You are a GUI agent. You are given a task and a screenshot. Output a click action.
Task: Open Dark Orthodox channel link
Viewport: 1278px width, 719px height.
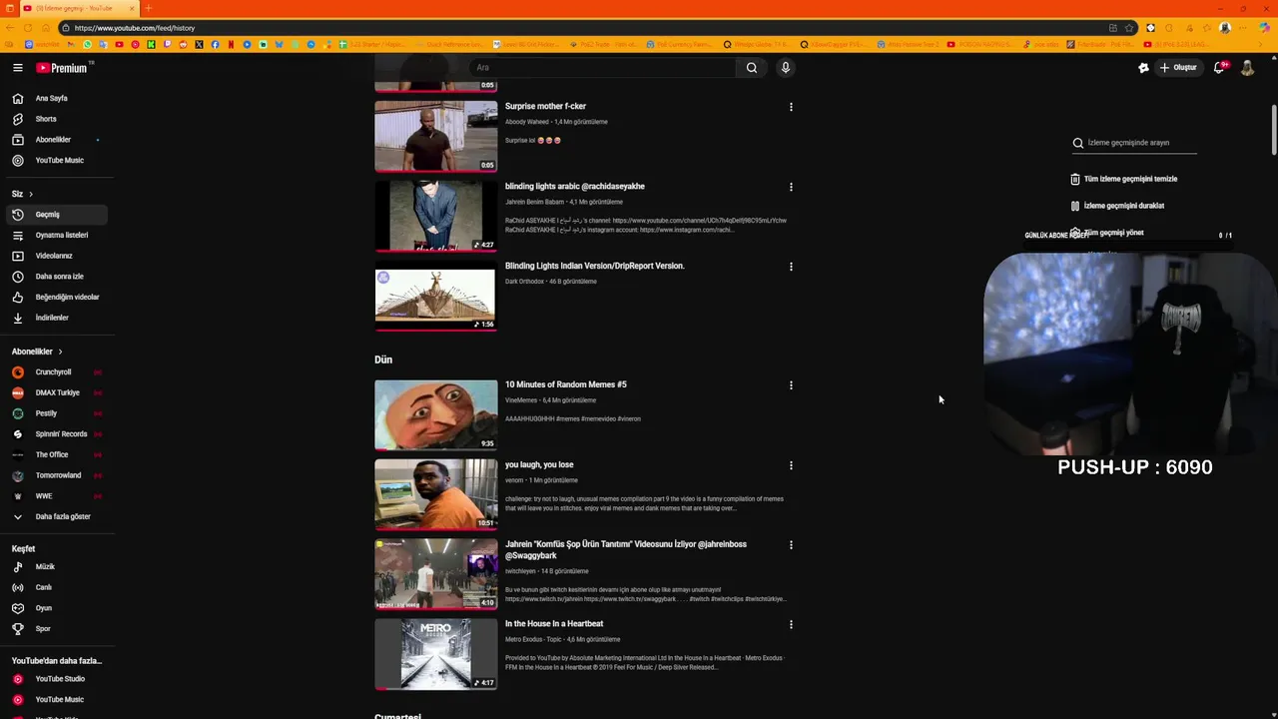coord(524,282)
